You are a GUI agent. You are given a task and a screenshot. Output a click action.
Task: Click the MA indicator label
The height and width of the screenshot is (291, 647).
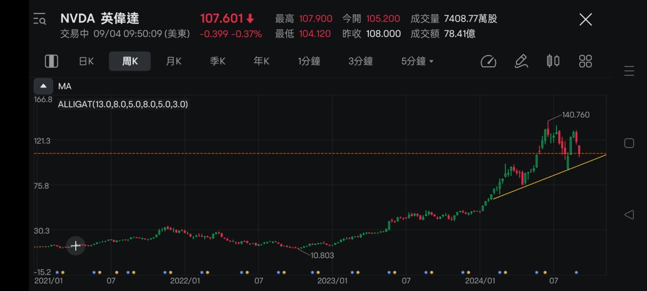pyautogui.click(x=65, y=86)
